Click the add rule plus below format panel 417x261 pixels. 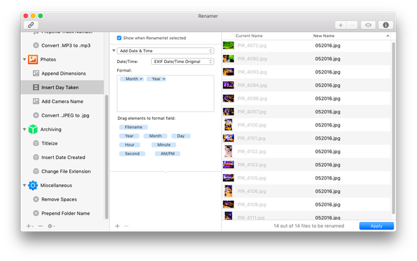(x=117, y=226)
